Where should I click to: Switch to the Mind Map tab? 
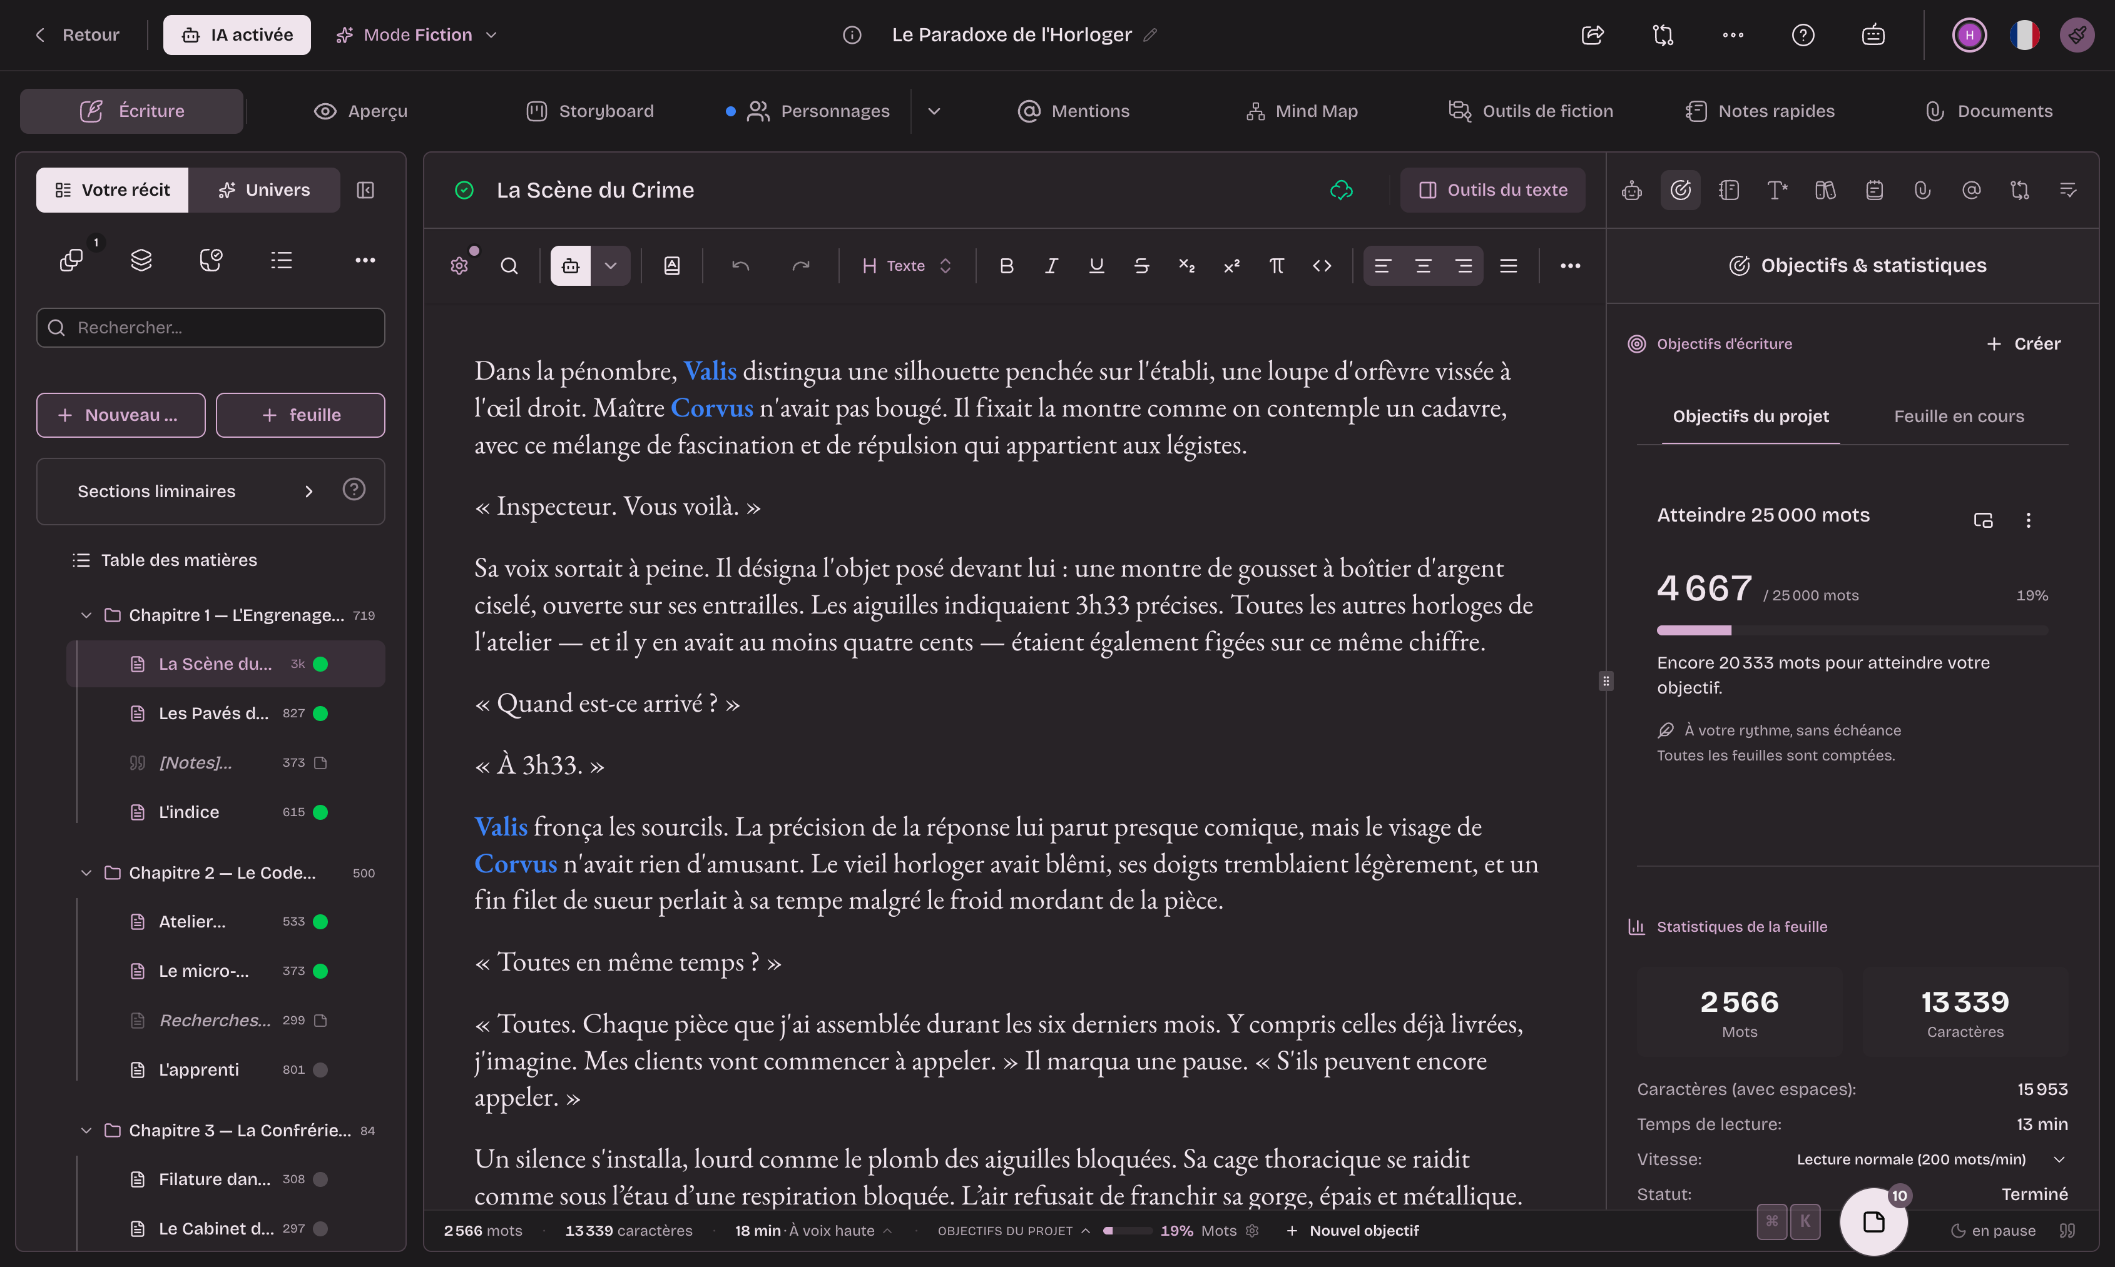[1302, 111]
